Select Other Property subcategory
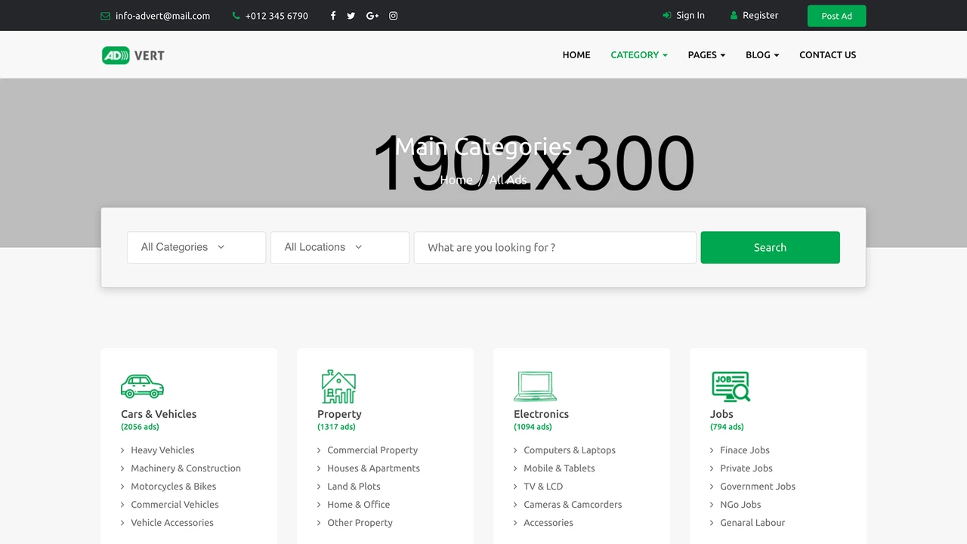 pos(360,523)
